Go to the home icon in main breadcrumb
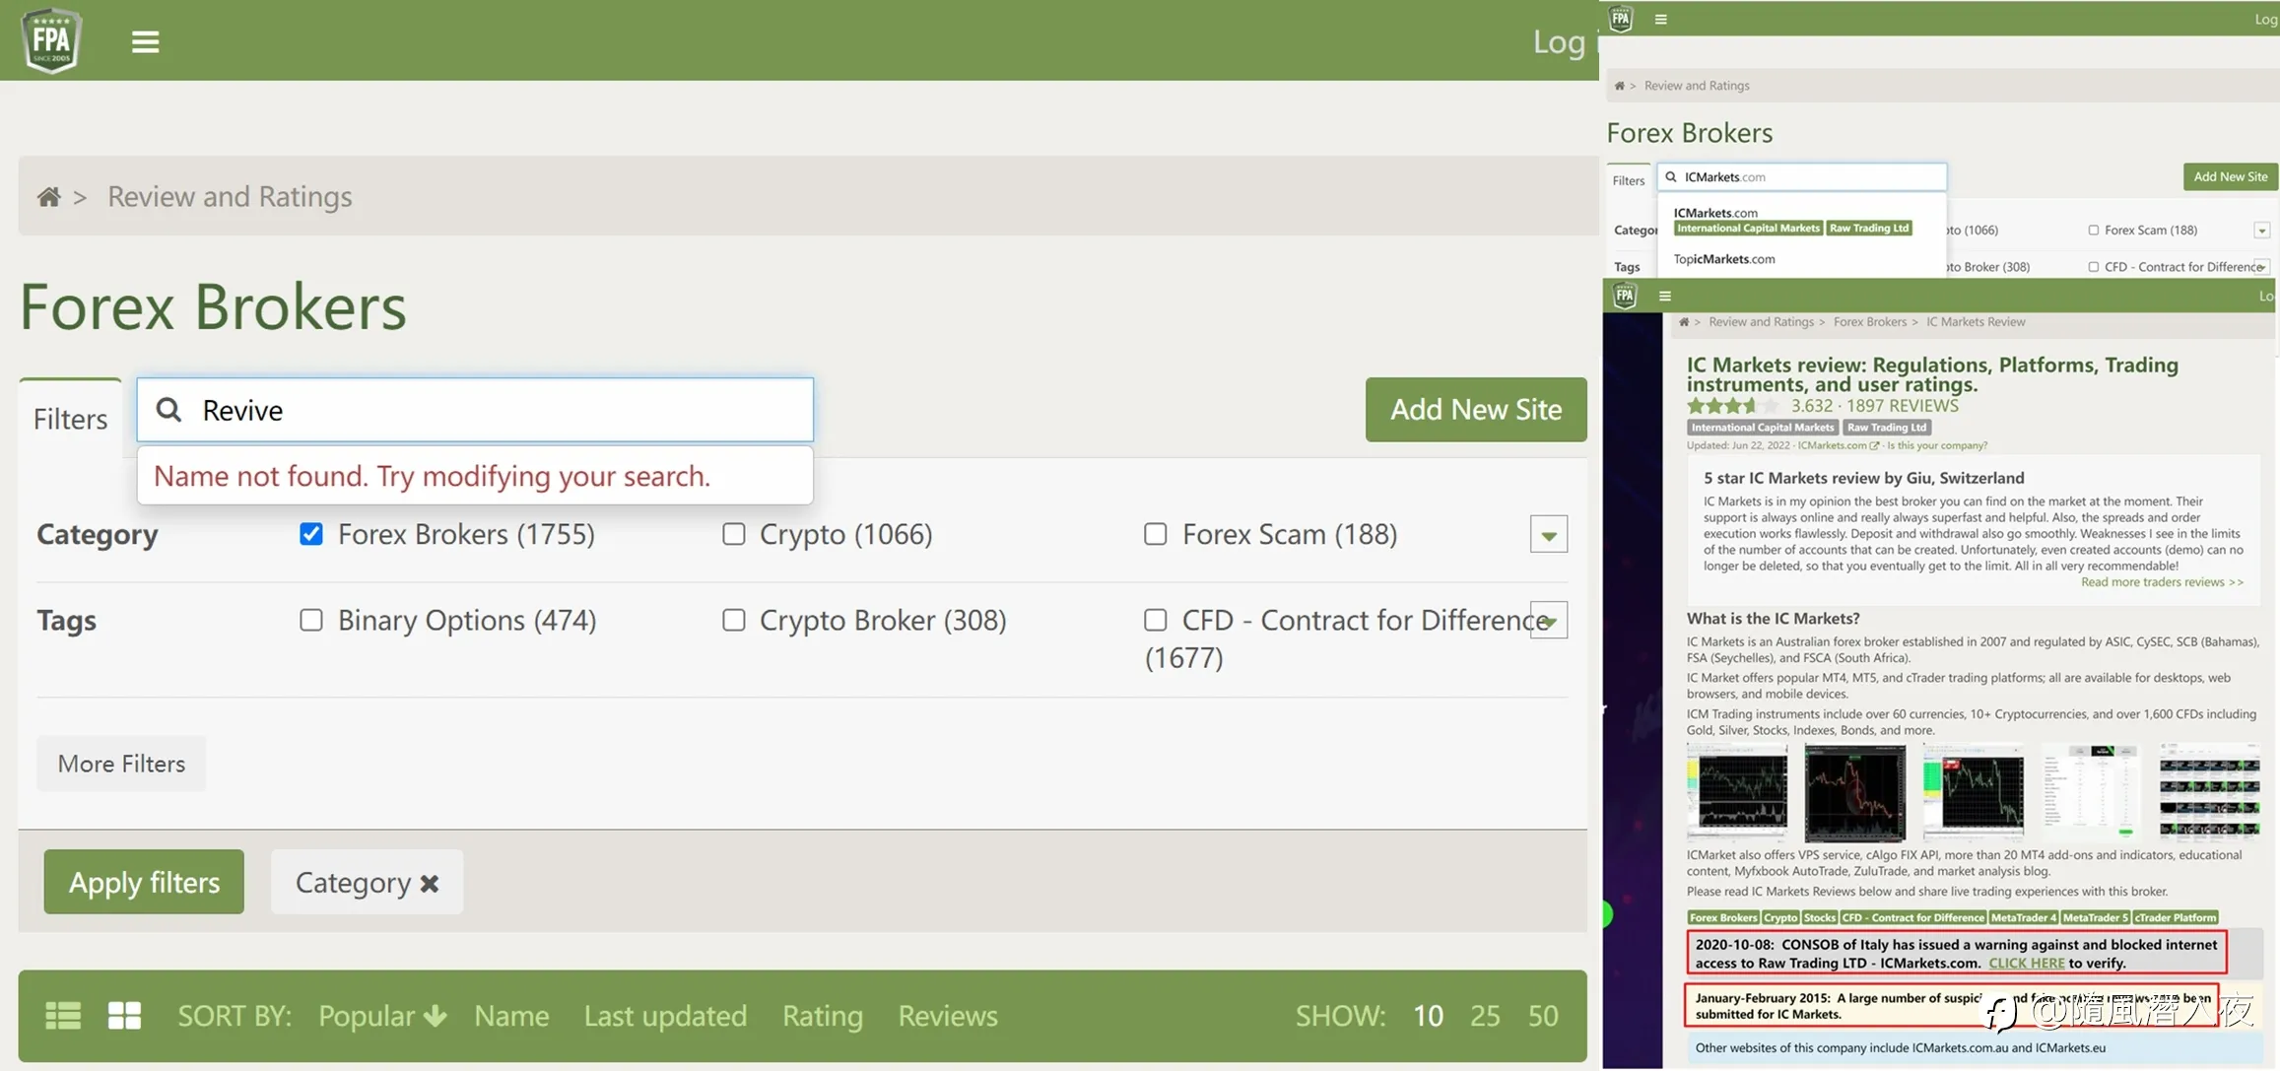Viewport: 2280px width, 1071px height. click(48, 197)
